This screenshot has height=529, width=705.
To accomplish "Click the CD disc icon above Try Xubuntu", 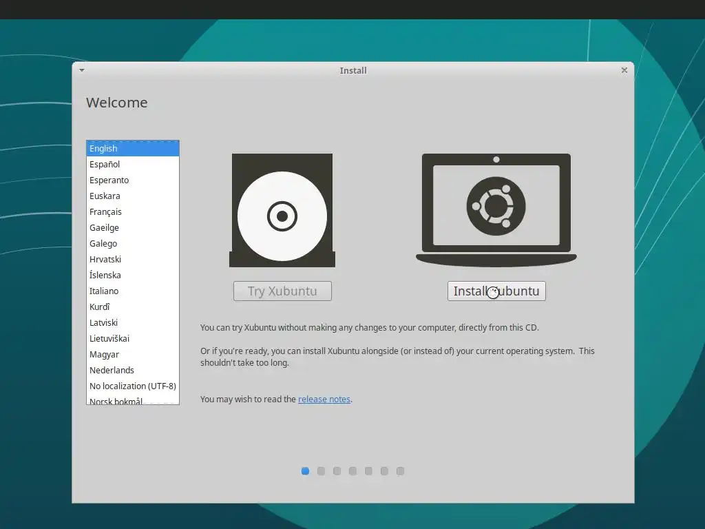I will [x=282, y=211].
